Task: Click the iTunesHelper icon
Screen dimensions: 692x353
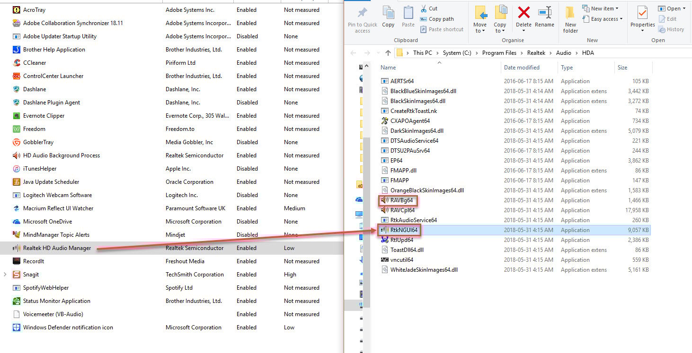Action: click(x=16, y=169)
